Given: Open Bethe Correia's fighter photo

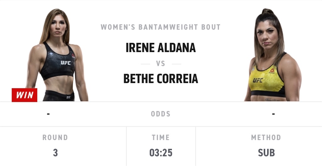Looking at the screenshot, I should pyautogui.click(x=273, y=55).
